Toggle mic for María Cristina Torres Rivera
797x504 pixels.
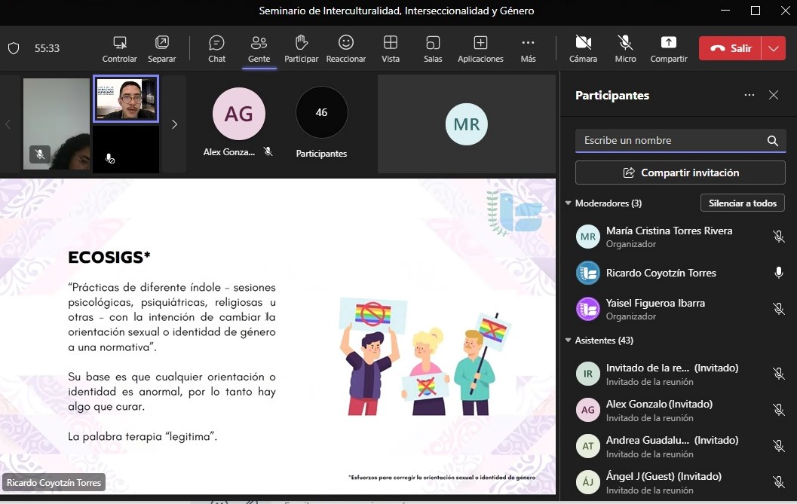[778, 237]
